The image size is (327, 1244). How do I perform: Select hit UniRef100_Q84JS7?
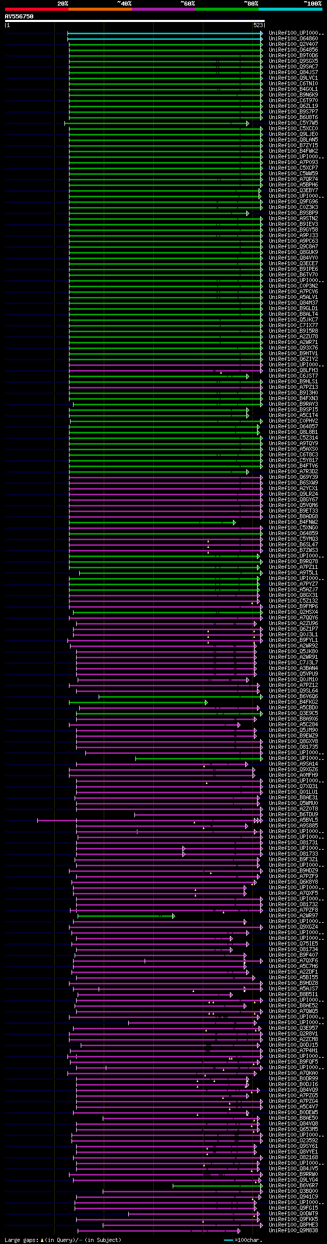(x=293, y=72)
